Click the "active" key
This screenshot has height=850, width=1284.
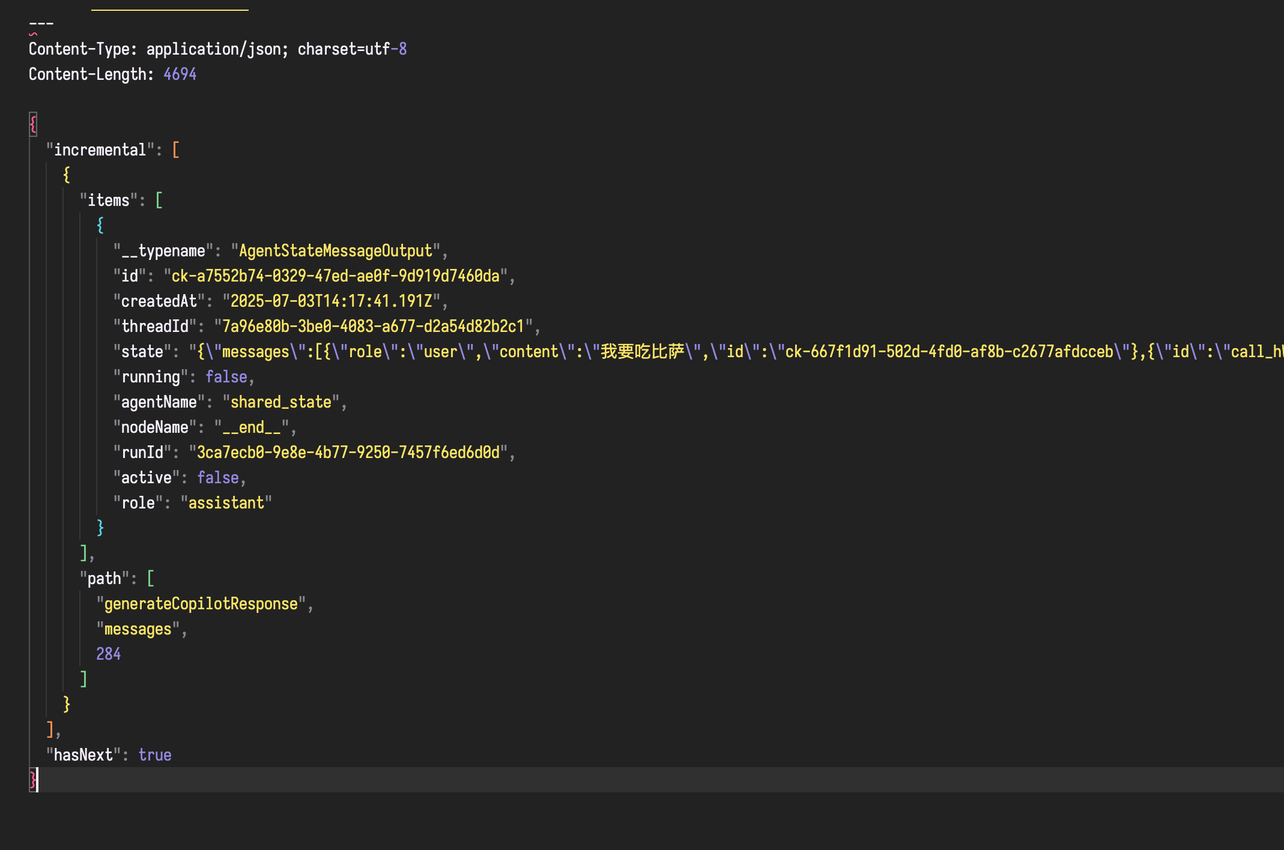coord(147,478)
